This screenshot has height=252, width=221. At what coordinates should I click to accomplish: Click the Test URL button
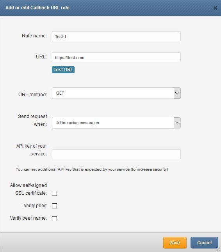(x=63, y=70)
